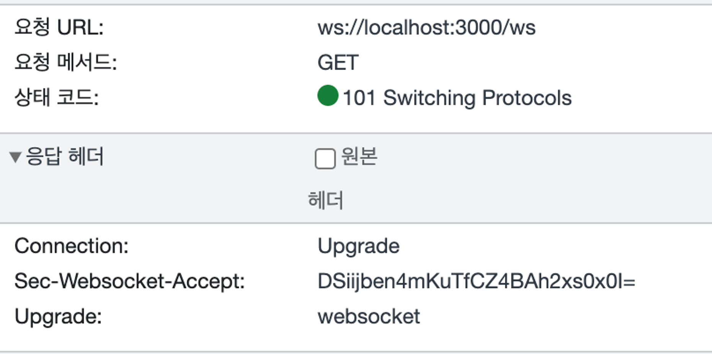Click the Upgrade value of Connection header
This screenshot has height=354, width=712.
coord(359,246)
